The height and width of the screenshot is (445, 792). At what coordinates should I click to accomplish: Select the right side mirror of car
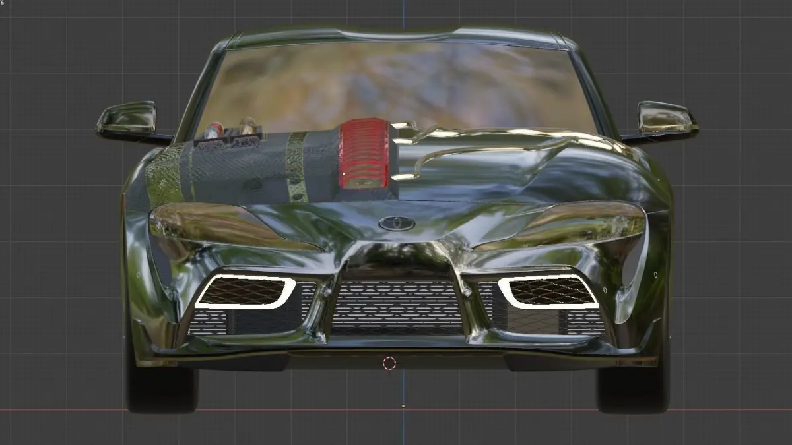pos(667,120)
